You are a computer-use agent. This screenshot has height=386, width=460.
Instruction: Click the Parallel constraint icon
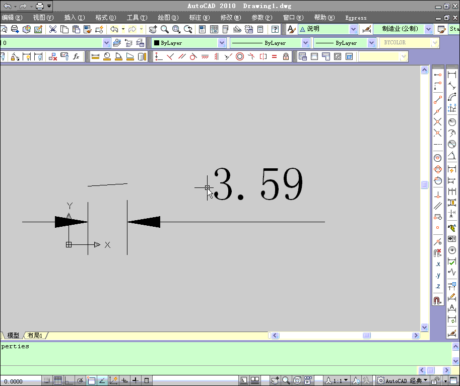point(182,56)
